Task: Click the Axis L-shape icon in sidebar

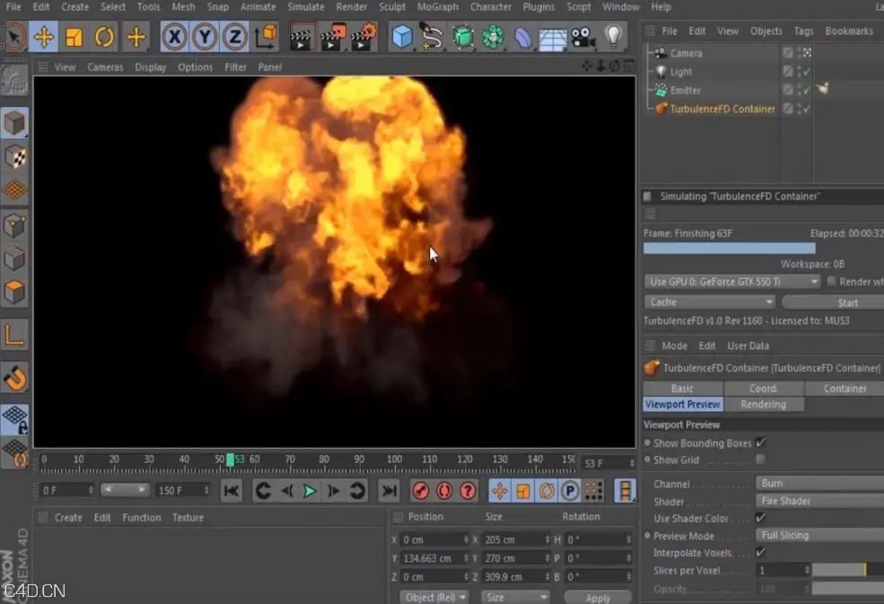Action: click(x=14, y=335)
